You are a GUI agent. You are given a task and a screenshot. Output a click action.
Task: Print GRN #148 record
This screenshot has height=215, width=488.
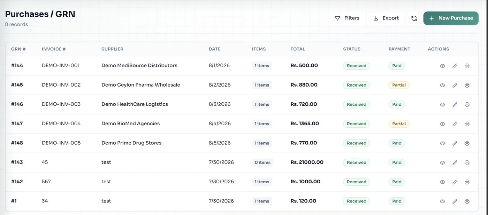coord(467,143)
